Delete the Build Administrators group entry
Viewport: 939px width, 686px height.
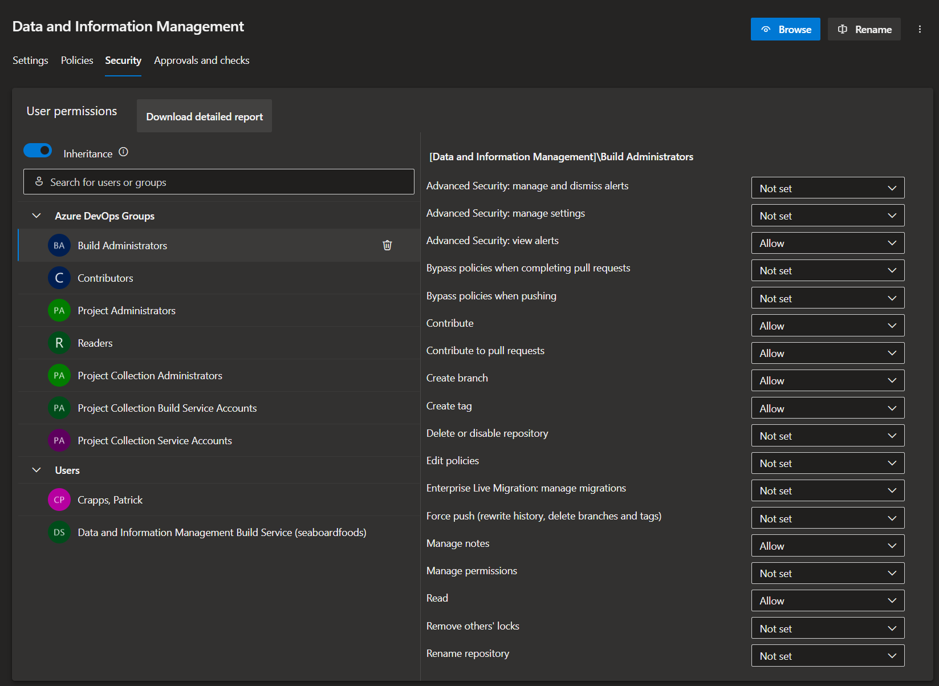[x=387, y=245]
